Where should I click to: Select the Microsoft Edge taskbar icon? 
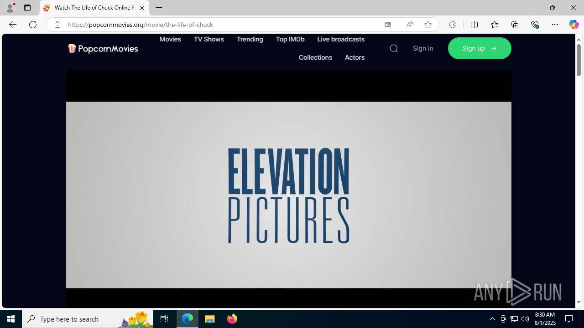[x=188, y=319]
